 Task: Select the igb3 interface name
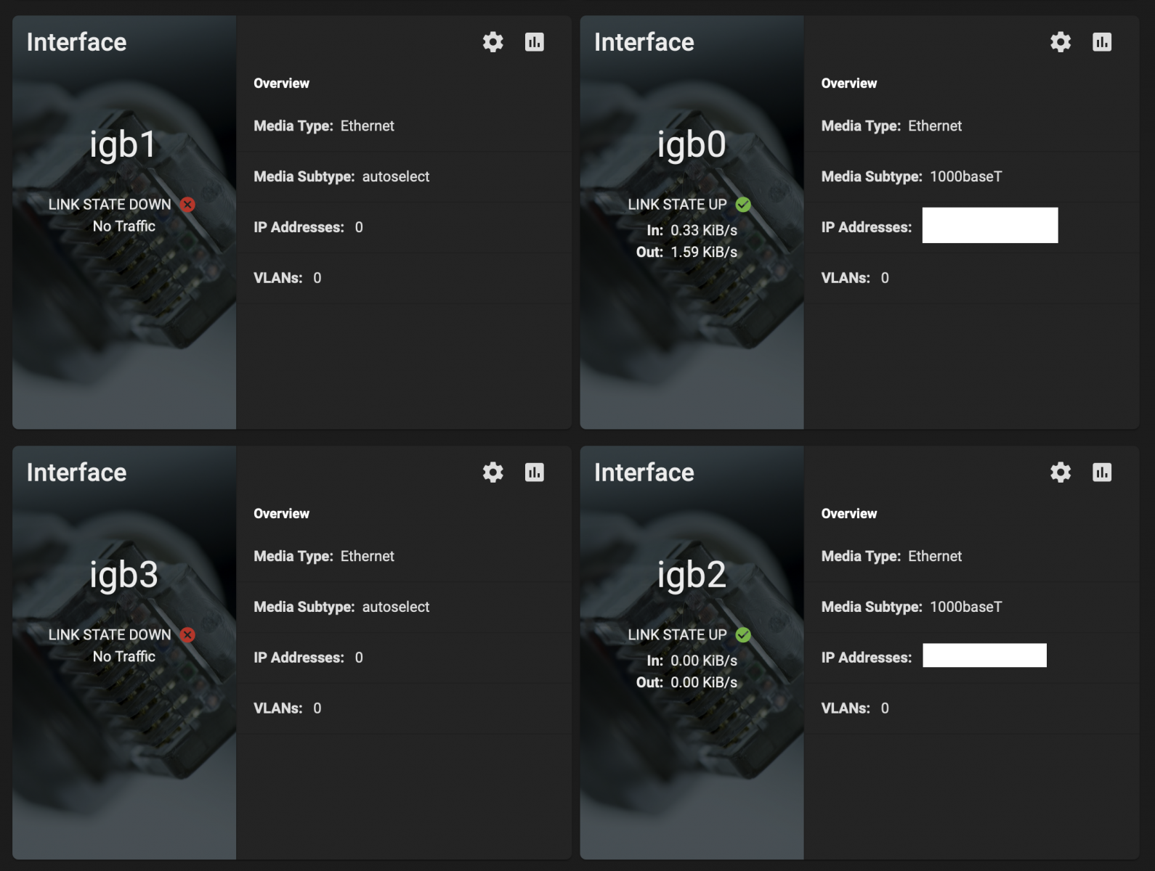[123, 575]
